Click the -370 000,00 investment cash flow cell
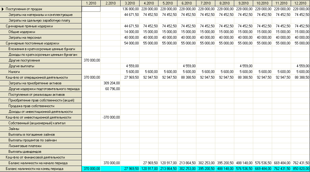The width and height of the screenshot is (310, 172). click(111, 118)
